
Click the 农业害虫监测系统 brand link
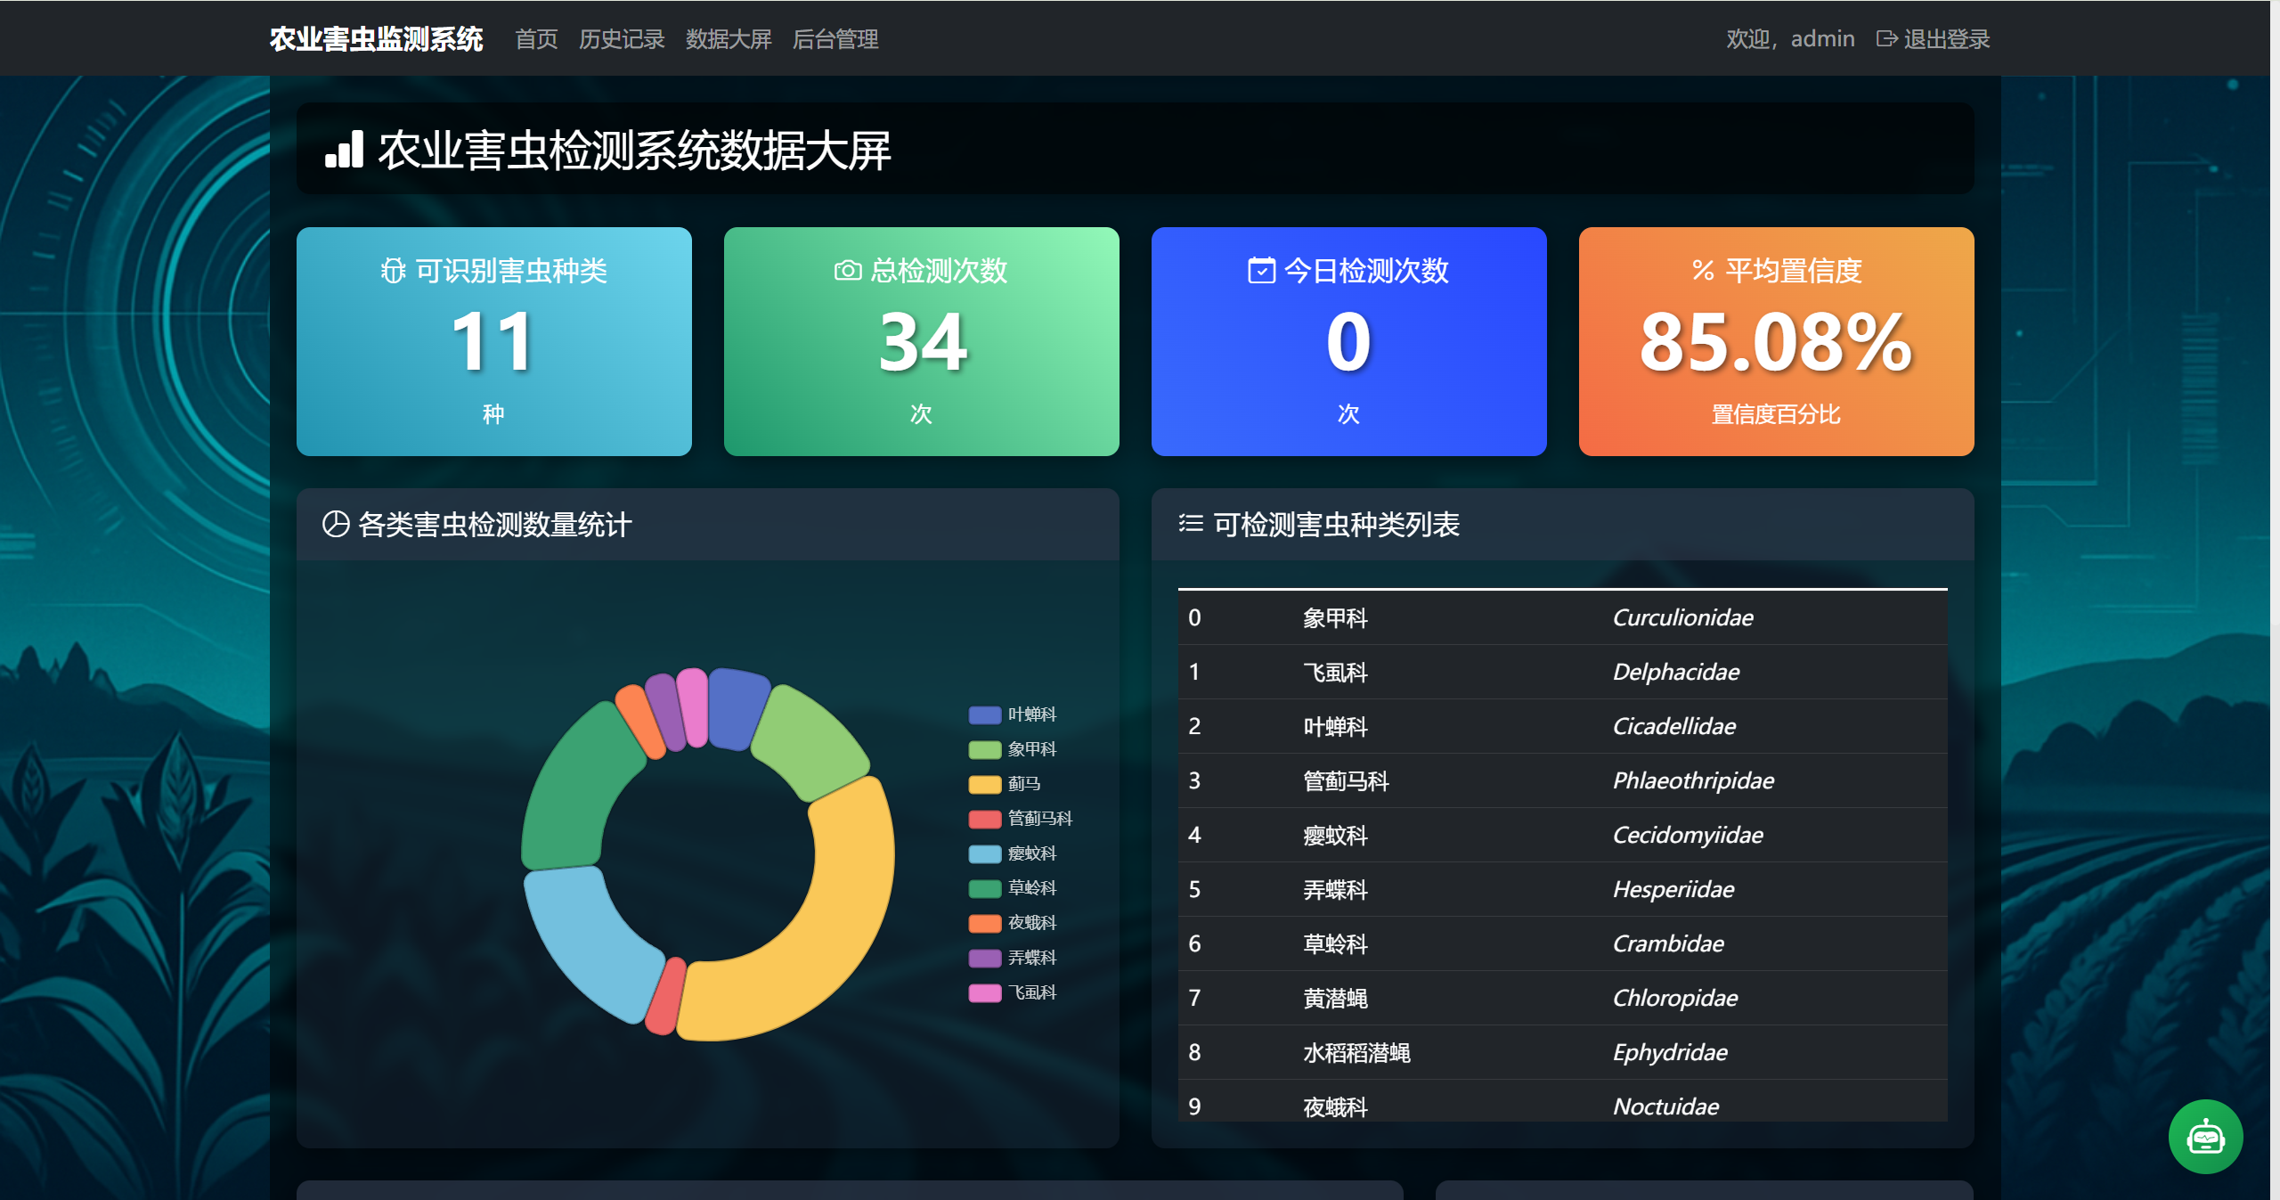click(376, 39)
